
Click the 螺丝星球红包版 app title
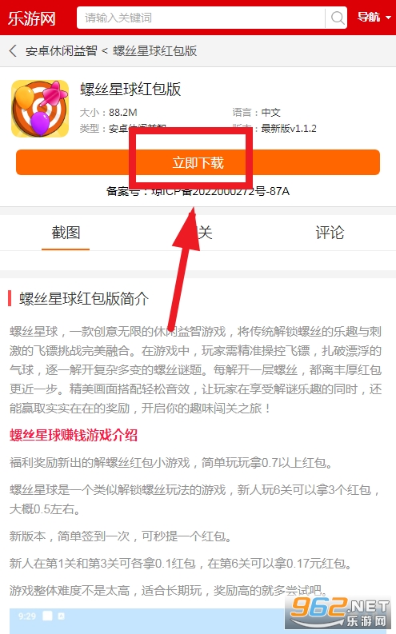coord(130,90)
